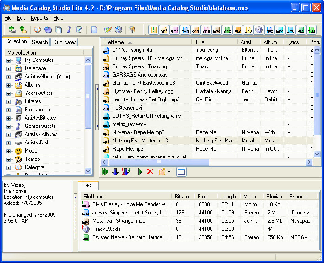Click the copy files icon below file list
324x263 pixels.
pos(162,172)
